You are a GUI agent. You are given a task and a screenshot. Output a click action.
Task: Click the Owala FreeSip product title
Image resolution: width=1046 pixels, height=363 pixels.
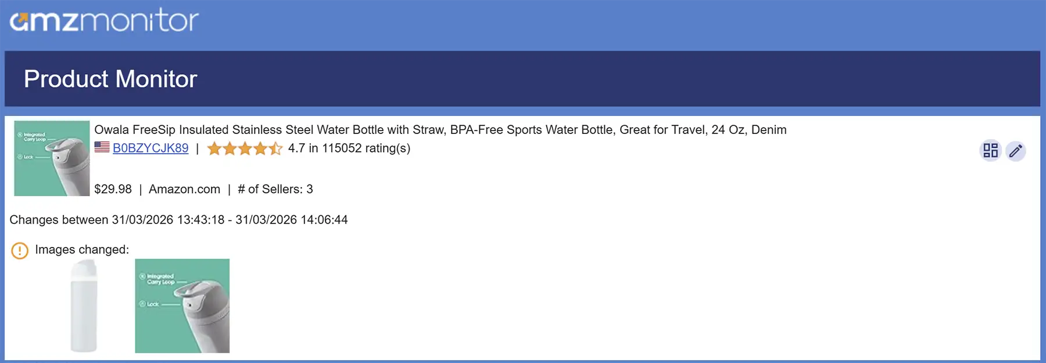click(440, 130)
